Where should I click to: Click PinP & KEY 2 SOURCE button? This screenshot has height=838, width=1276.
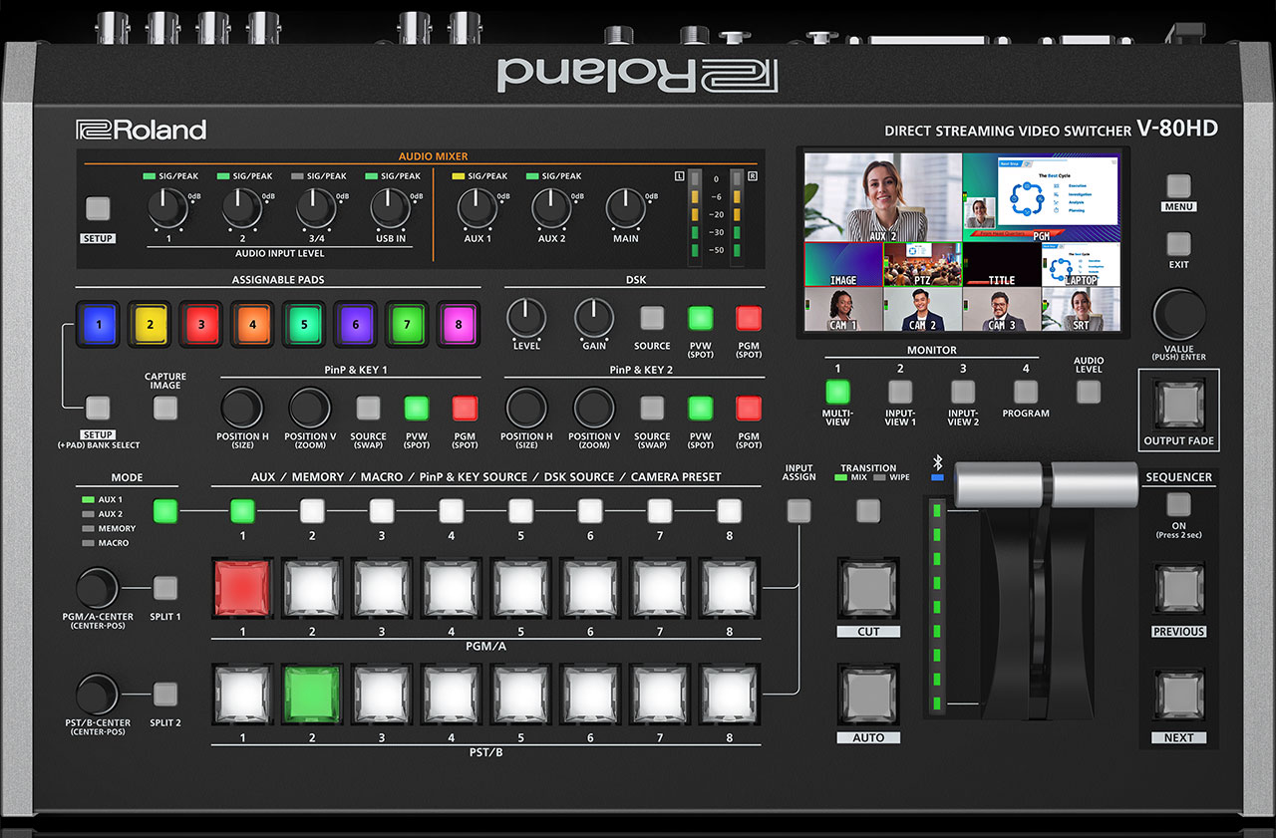(652, 408)
